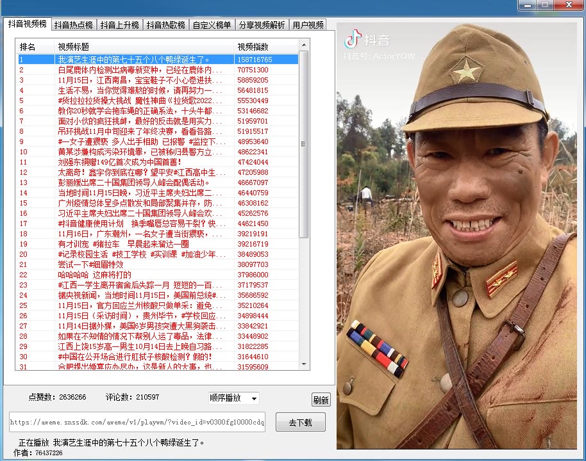Screen dimensions: 586x461
Task: Click the 去下载 download button
Action: click(301, 423)
